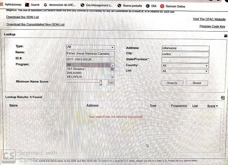Collapse the Lookup panel icon

[225, 35]
